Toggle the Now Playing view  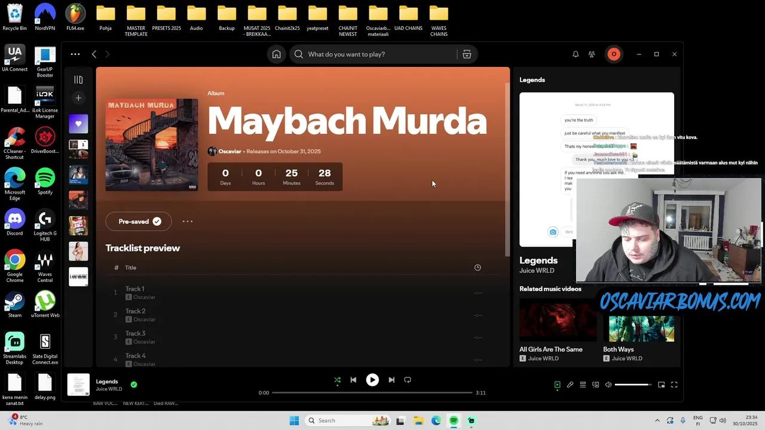pyautogui.click(x=557, y=385)
